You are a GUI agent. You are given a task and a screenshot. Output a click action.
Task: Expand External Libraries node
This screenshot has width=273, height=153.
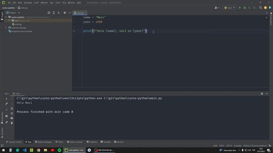6,28
